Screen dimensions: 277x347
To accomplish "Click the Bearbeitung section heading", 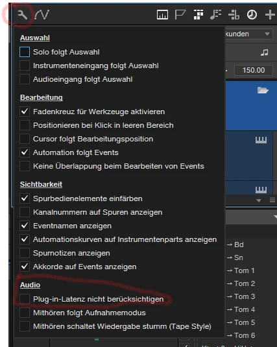I will pos(41,97).
